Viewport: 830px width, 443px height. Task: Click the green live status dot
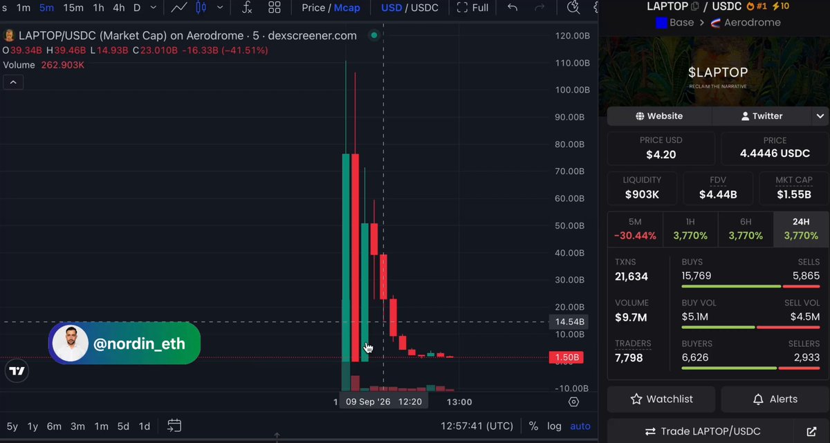374,35
